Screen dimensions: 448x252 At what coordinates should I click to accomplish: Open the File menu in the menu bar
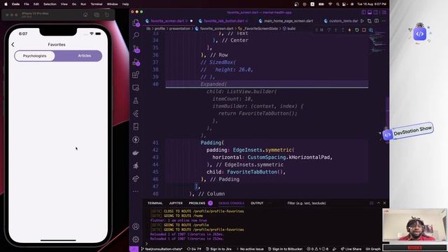coord(27,4)
